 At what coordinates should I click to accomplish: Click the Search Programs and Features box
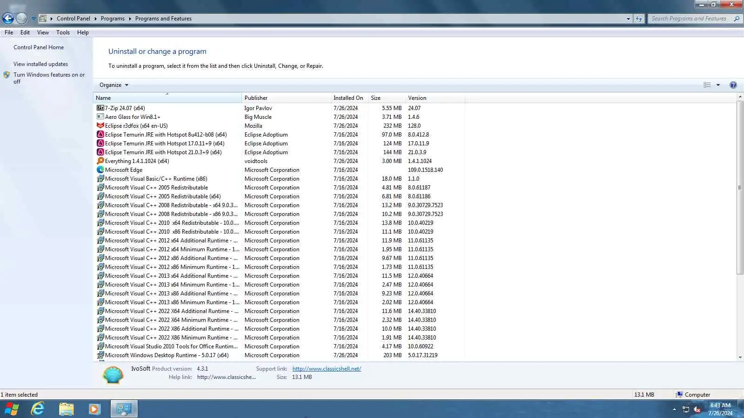point(690,19)
